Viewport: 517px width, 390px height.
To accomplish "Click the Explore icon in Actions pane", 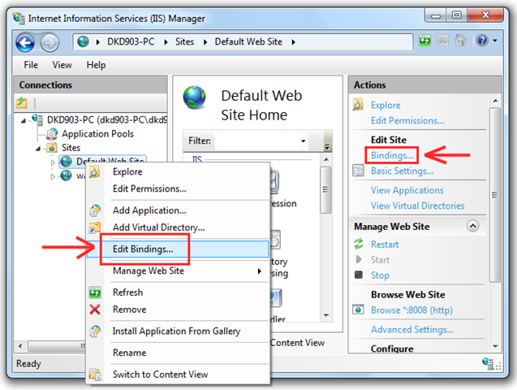I will coord(359,105).
